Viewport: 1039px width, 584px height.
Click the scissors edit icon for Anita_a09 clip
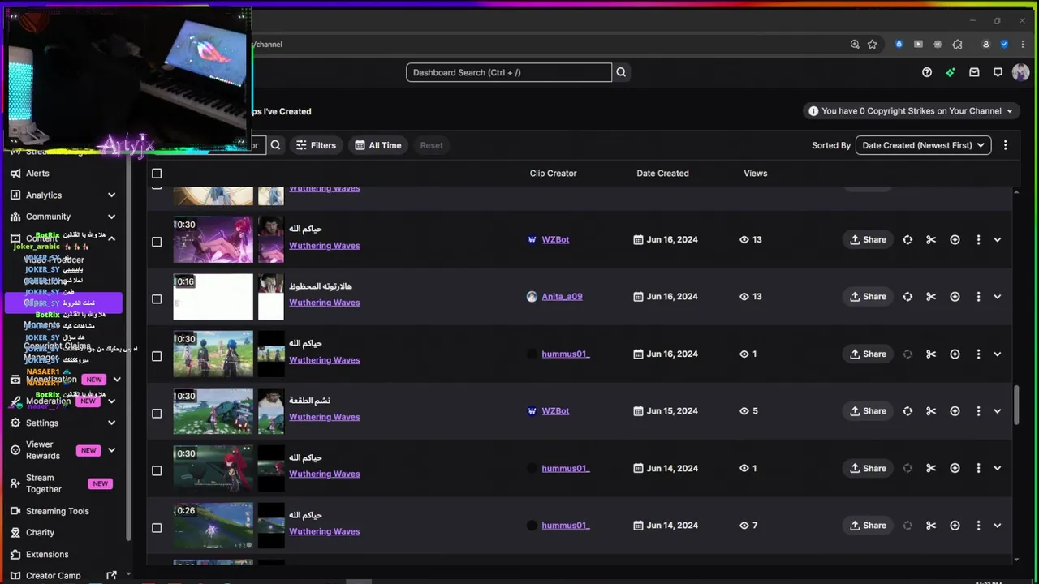click(931, 297)
